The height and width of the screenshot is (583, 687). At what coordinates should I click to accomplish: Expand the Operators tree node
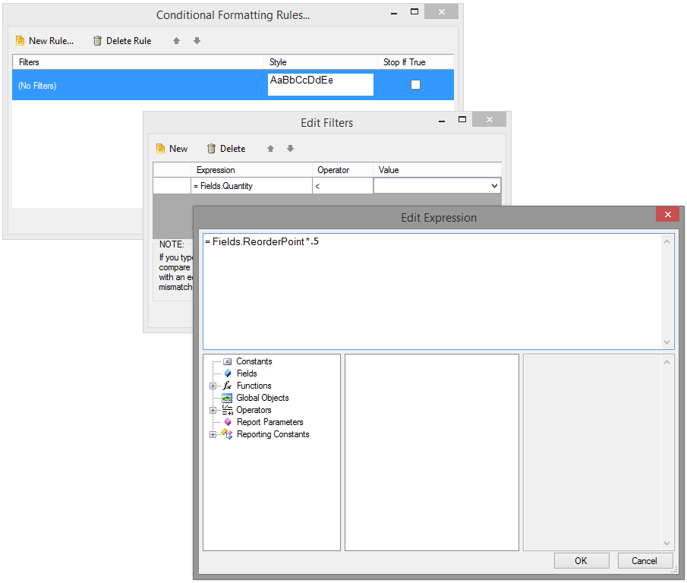(213, 410)
